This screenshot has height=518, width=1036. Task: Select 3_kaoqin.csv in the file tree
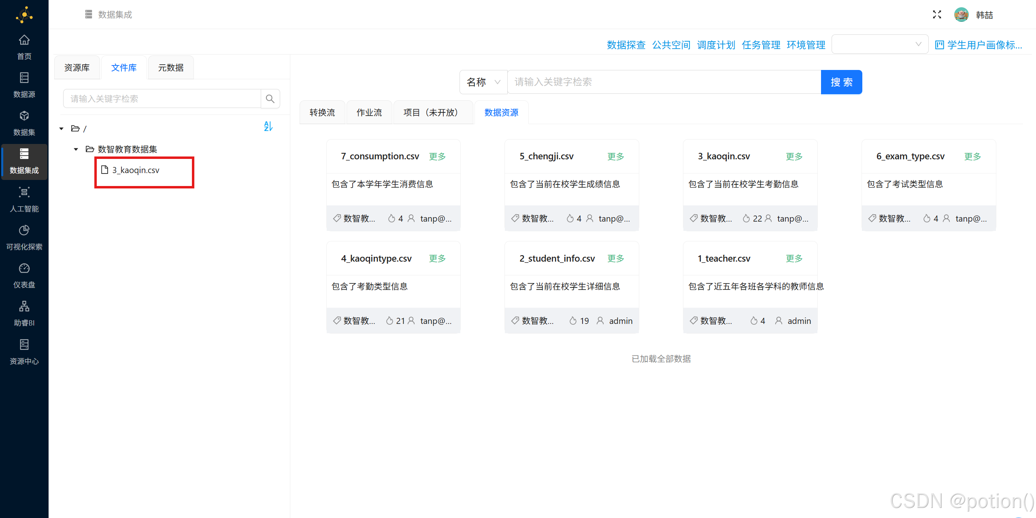(x=136, y=170)
